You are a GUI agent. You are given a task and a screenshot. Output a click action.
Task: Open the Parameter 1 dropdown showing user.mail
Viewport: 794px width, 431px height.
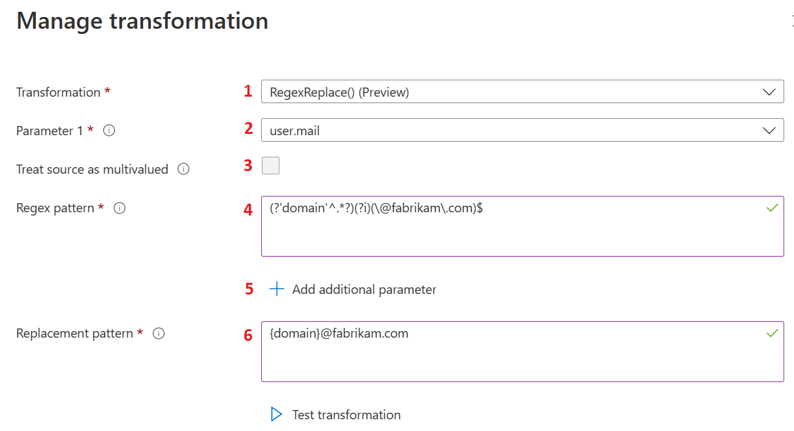point(522,130)
